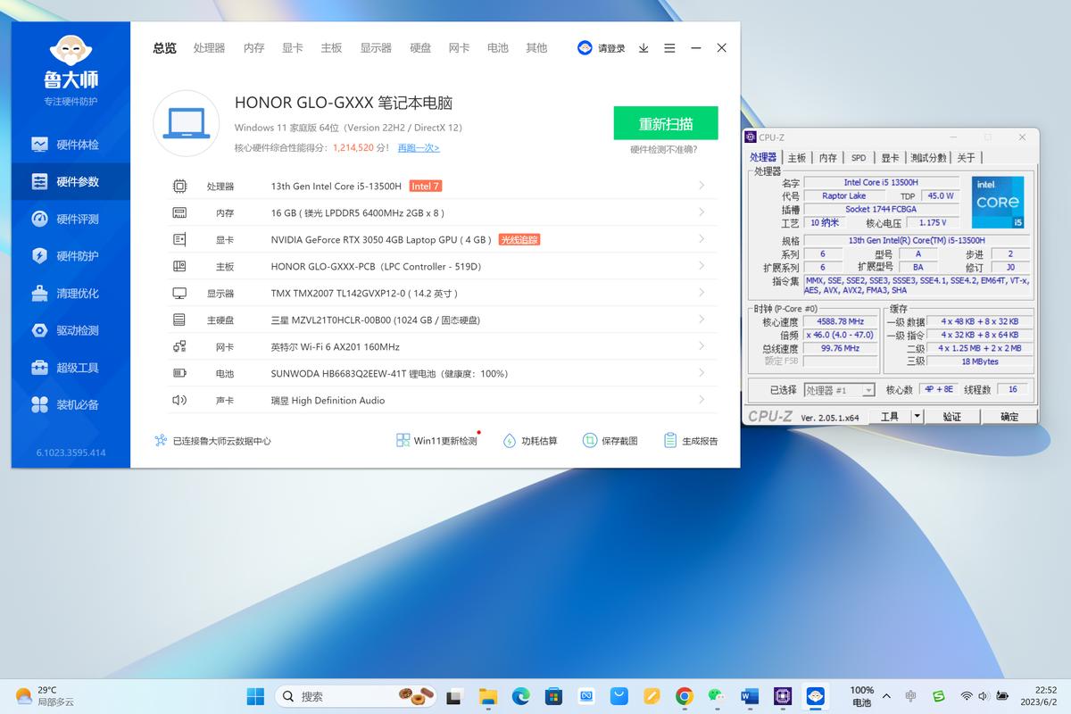Viewport: 1071px width, 714px height.
Task: Open 超级工具 in the sidebar
Action: [71, 367]
